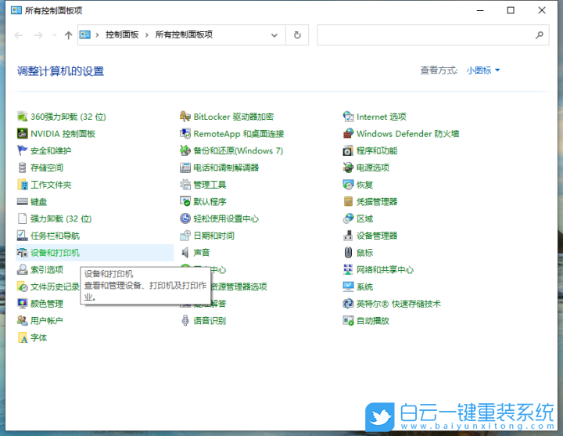
Task: Expand the address bar history dropdown
Action: point(274,35)
